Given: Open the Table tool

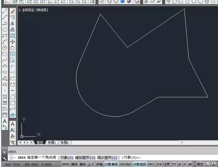Looking at the screenshot, I should pos(5,115).
